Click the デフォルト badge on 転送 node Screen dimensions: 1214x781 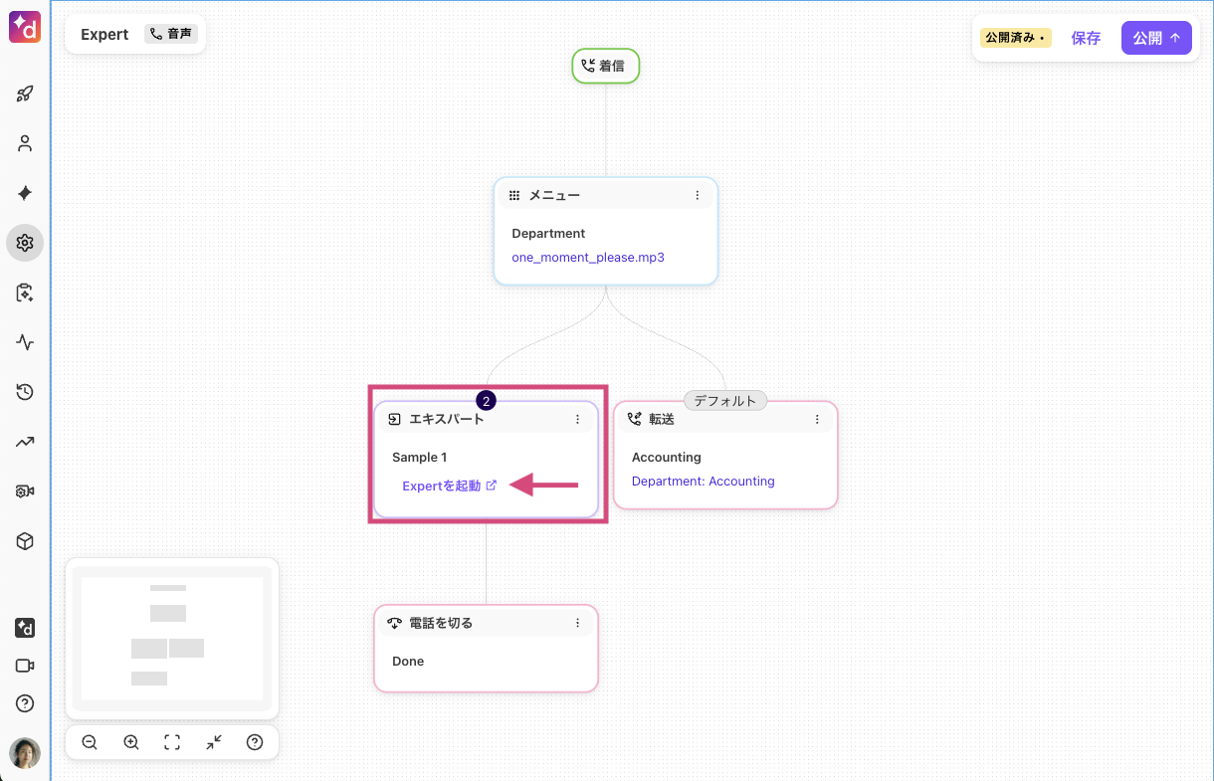(725, 401)
